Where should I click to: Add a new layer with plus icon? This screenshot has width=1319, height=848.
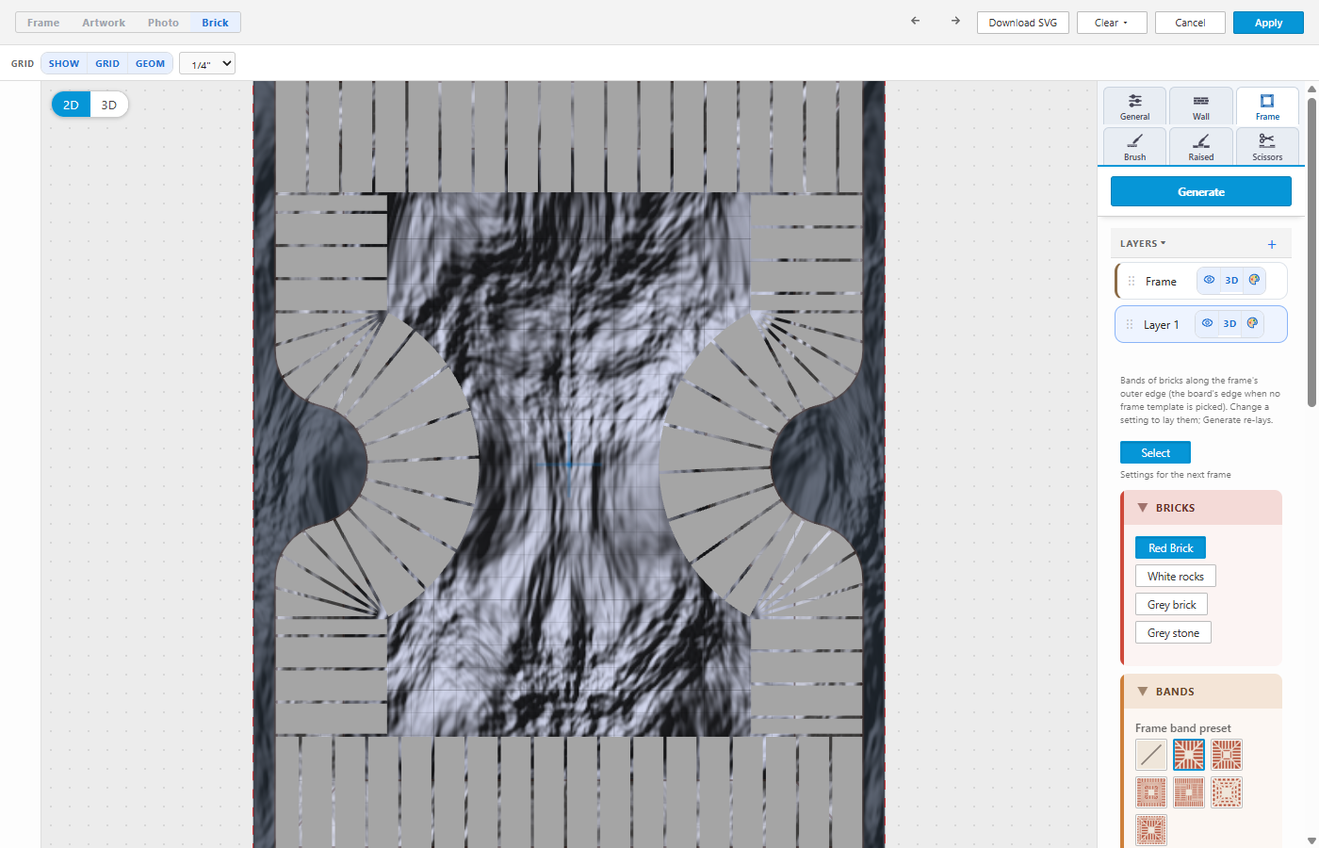tap(1272, 244)
